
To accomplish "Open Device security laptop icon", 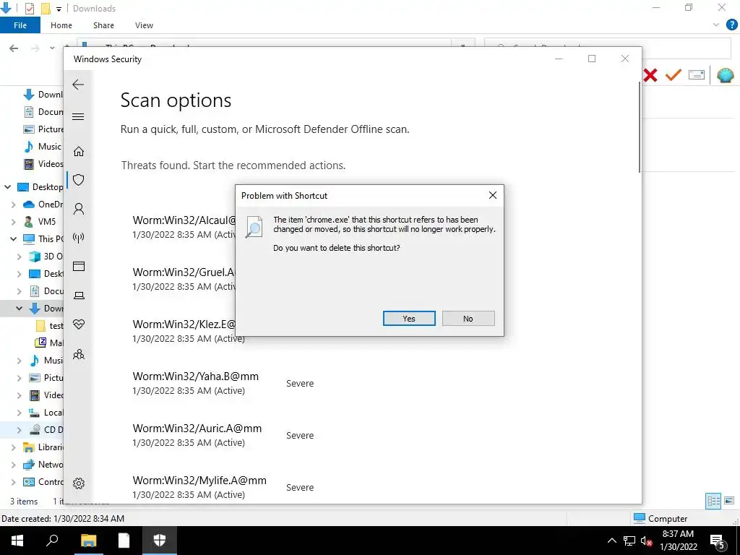I will (x=79, y=296).
